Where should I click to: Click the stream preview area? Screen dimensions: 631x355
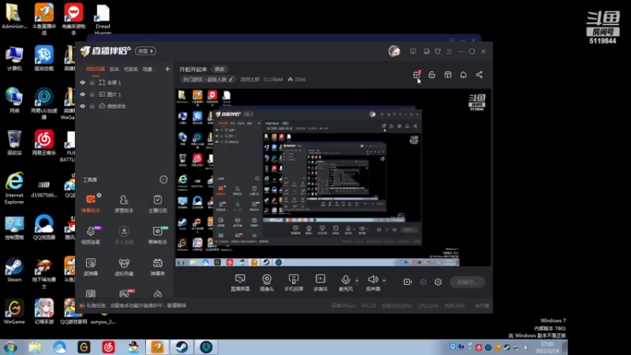(333, 177)
